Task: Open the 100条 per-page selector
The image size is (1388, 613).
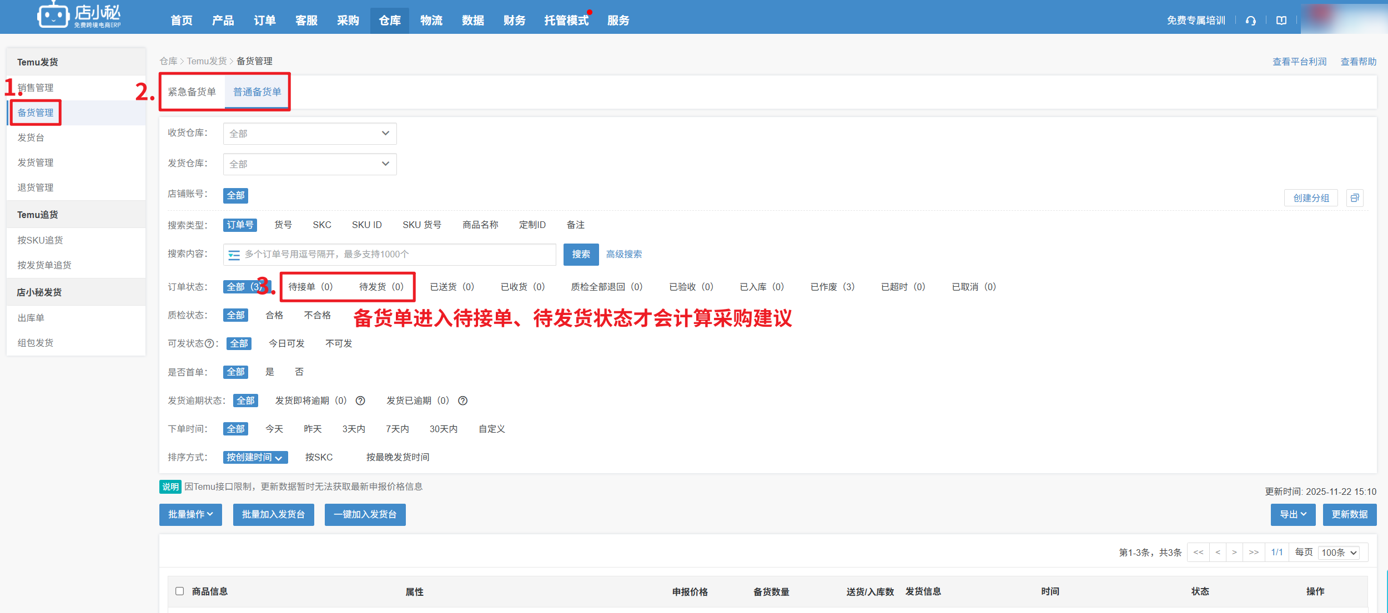Action: click(1339, 553)
